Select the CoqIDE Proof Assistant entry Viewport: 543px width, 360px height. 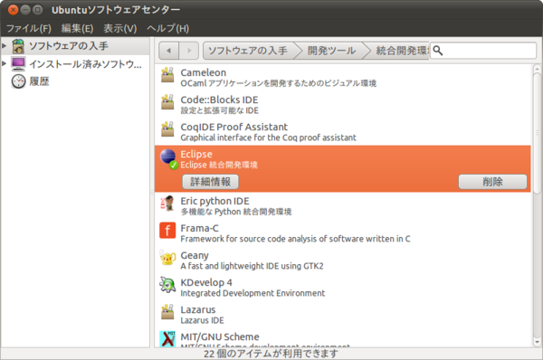[x=342, y=132]
